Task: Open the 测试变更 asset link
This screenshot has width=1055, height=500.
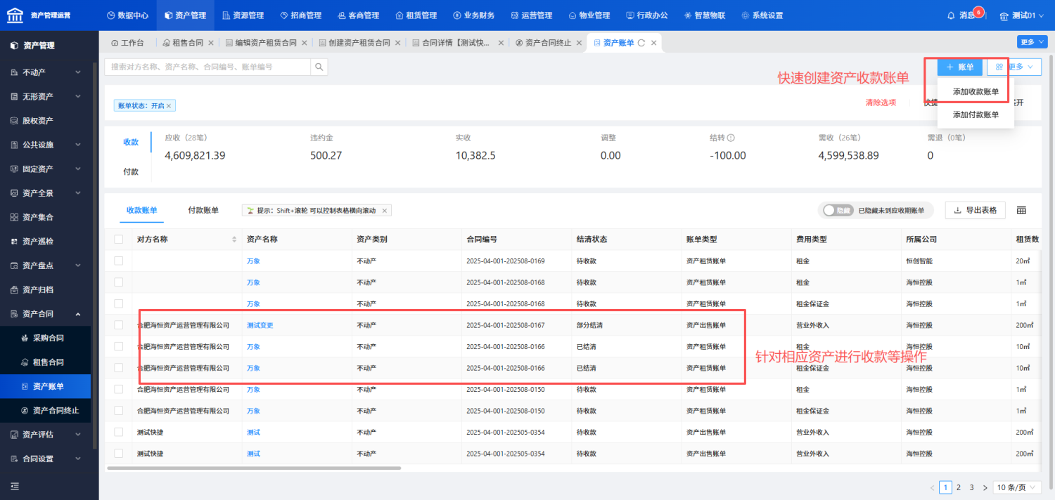Action: [260, 325]
